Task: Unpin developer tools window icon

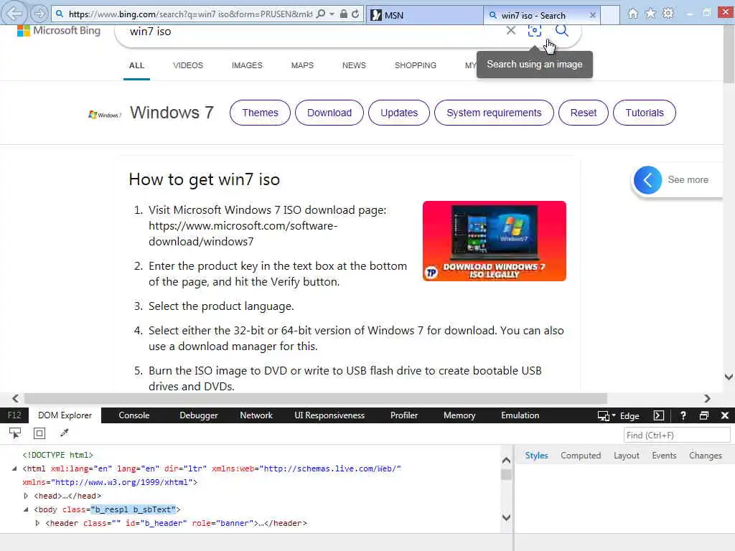Action: pos(703,415)
